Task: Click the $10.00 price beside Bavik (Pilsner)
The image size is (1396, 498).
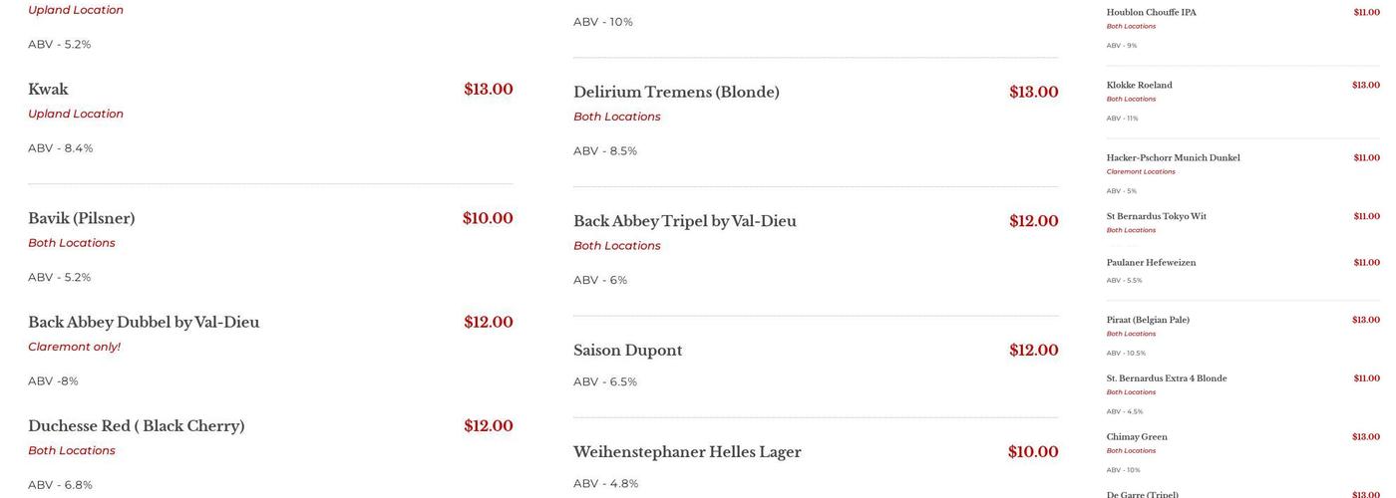Action: 488,218
